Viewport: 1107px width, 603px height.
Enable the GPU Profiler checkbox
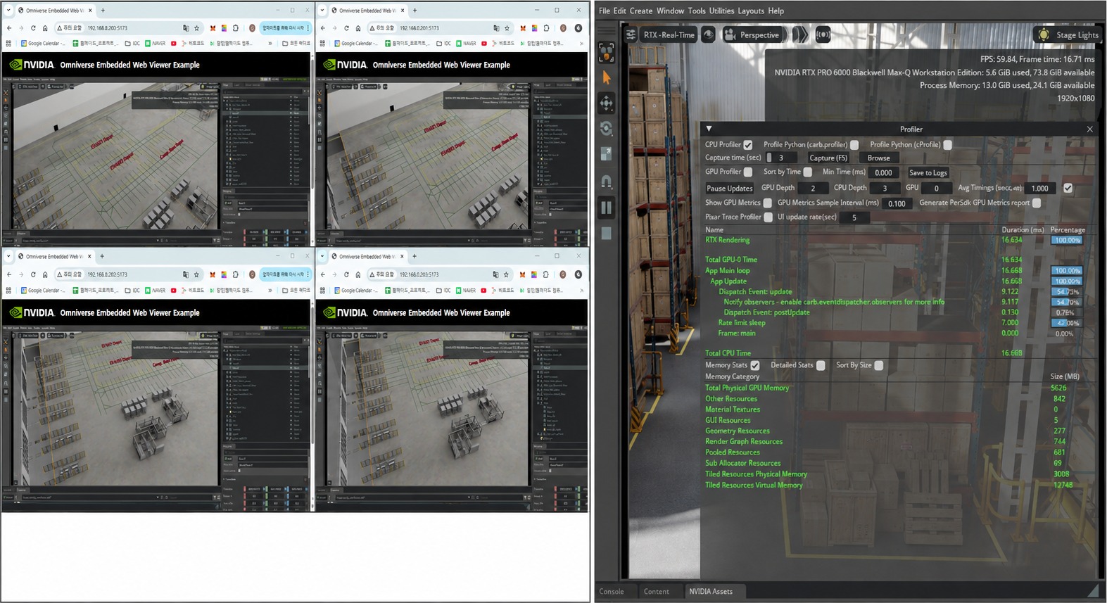[747, 172]
